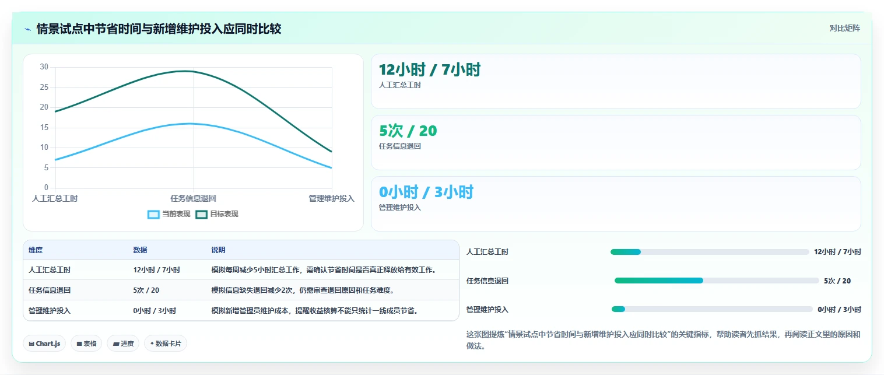Screen dimensions: 884x375
Task: Open the 0小时 / 3小时 data card value
Action: click(426, 192)
